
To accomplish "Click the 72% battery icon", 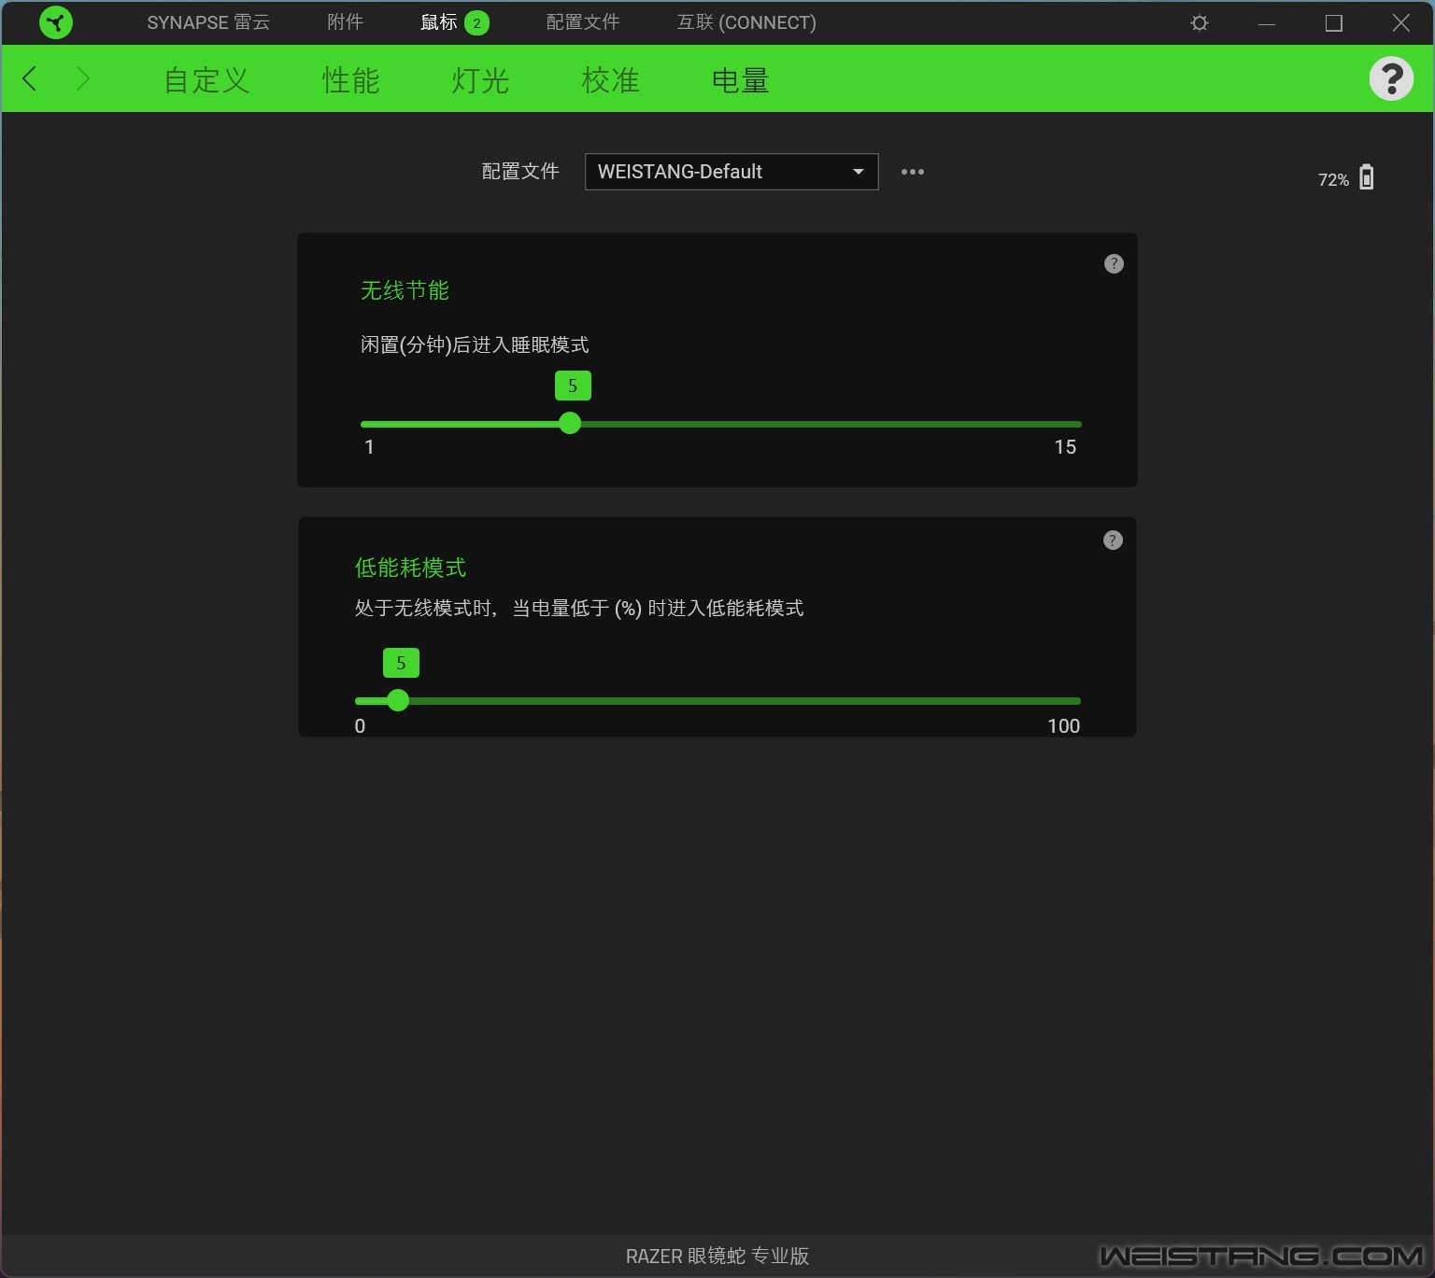I will coord(1367,177).
